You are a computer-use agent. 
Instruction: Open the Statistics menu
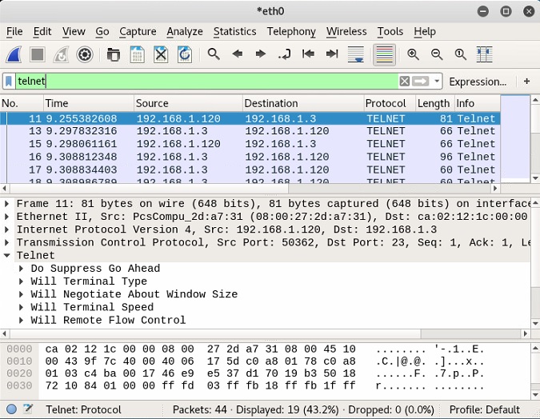click(234, 31)
